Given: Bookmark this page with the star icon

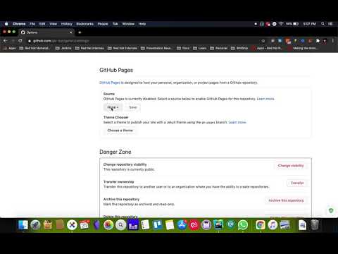Looking at the screenshot, I should (x=263, y=41).
